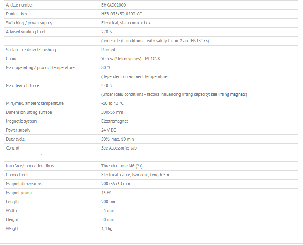This screenshot has width=303, height=245.
Task: Click the Connections cable length value
Action: (x=136, y=175)
